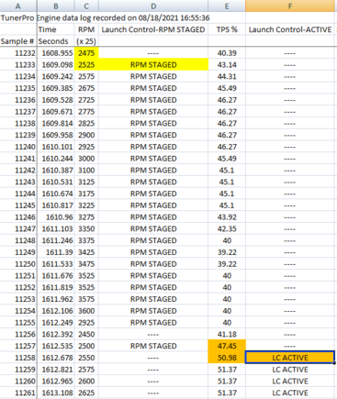Click the orange 47.45 TPS cell

[227, 346]
